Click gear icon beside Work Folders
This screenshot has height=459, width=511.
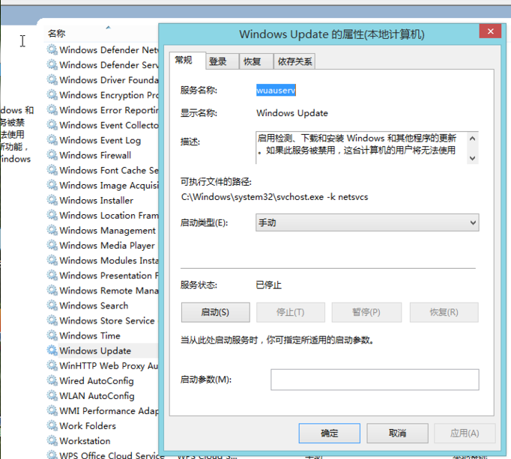52,425
